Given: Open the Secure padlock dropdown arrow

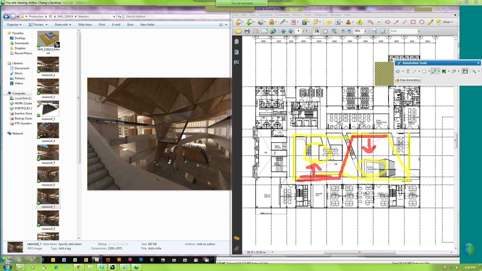Looking at the screenshot, I should coord(276,22).
